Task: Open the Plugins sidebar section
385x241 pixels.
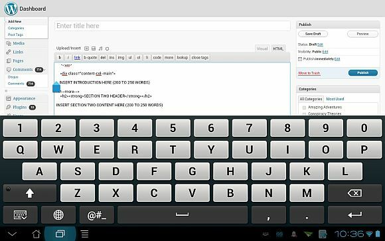Action: pyautogui.click(x=20, y=108)
